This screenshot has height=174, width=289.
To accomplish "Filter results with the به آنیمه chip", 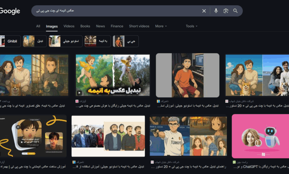I will point(97,41).
